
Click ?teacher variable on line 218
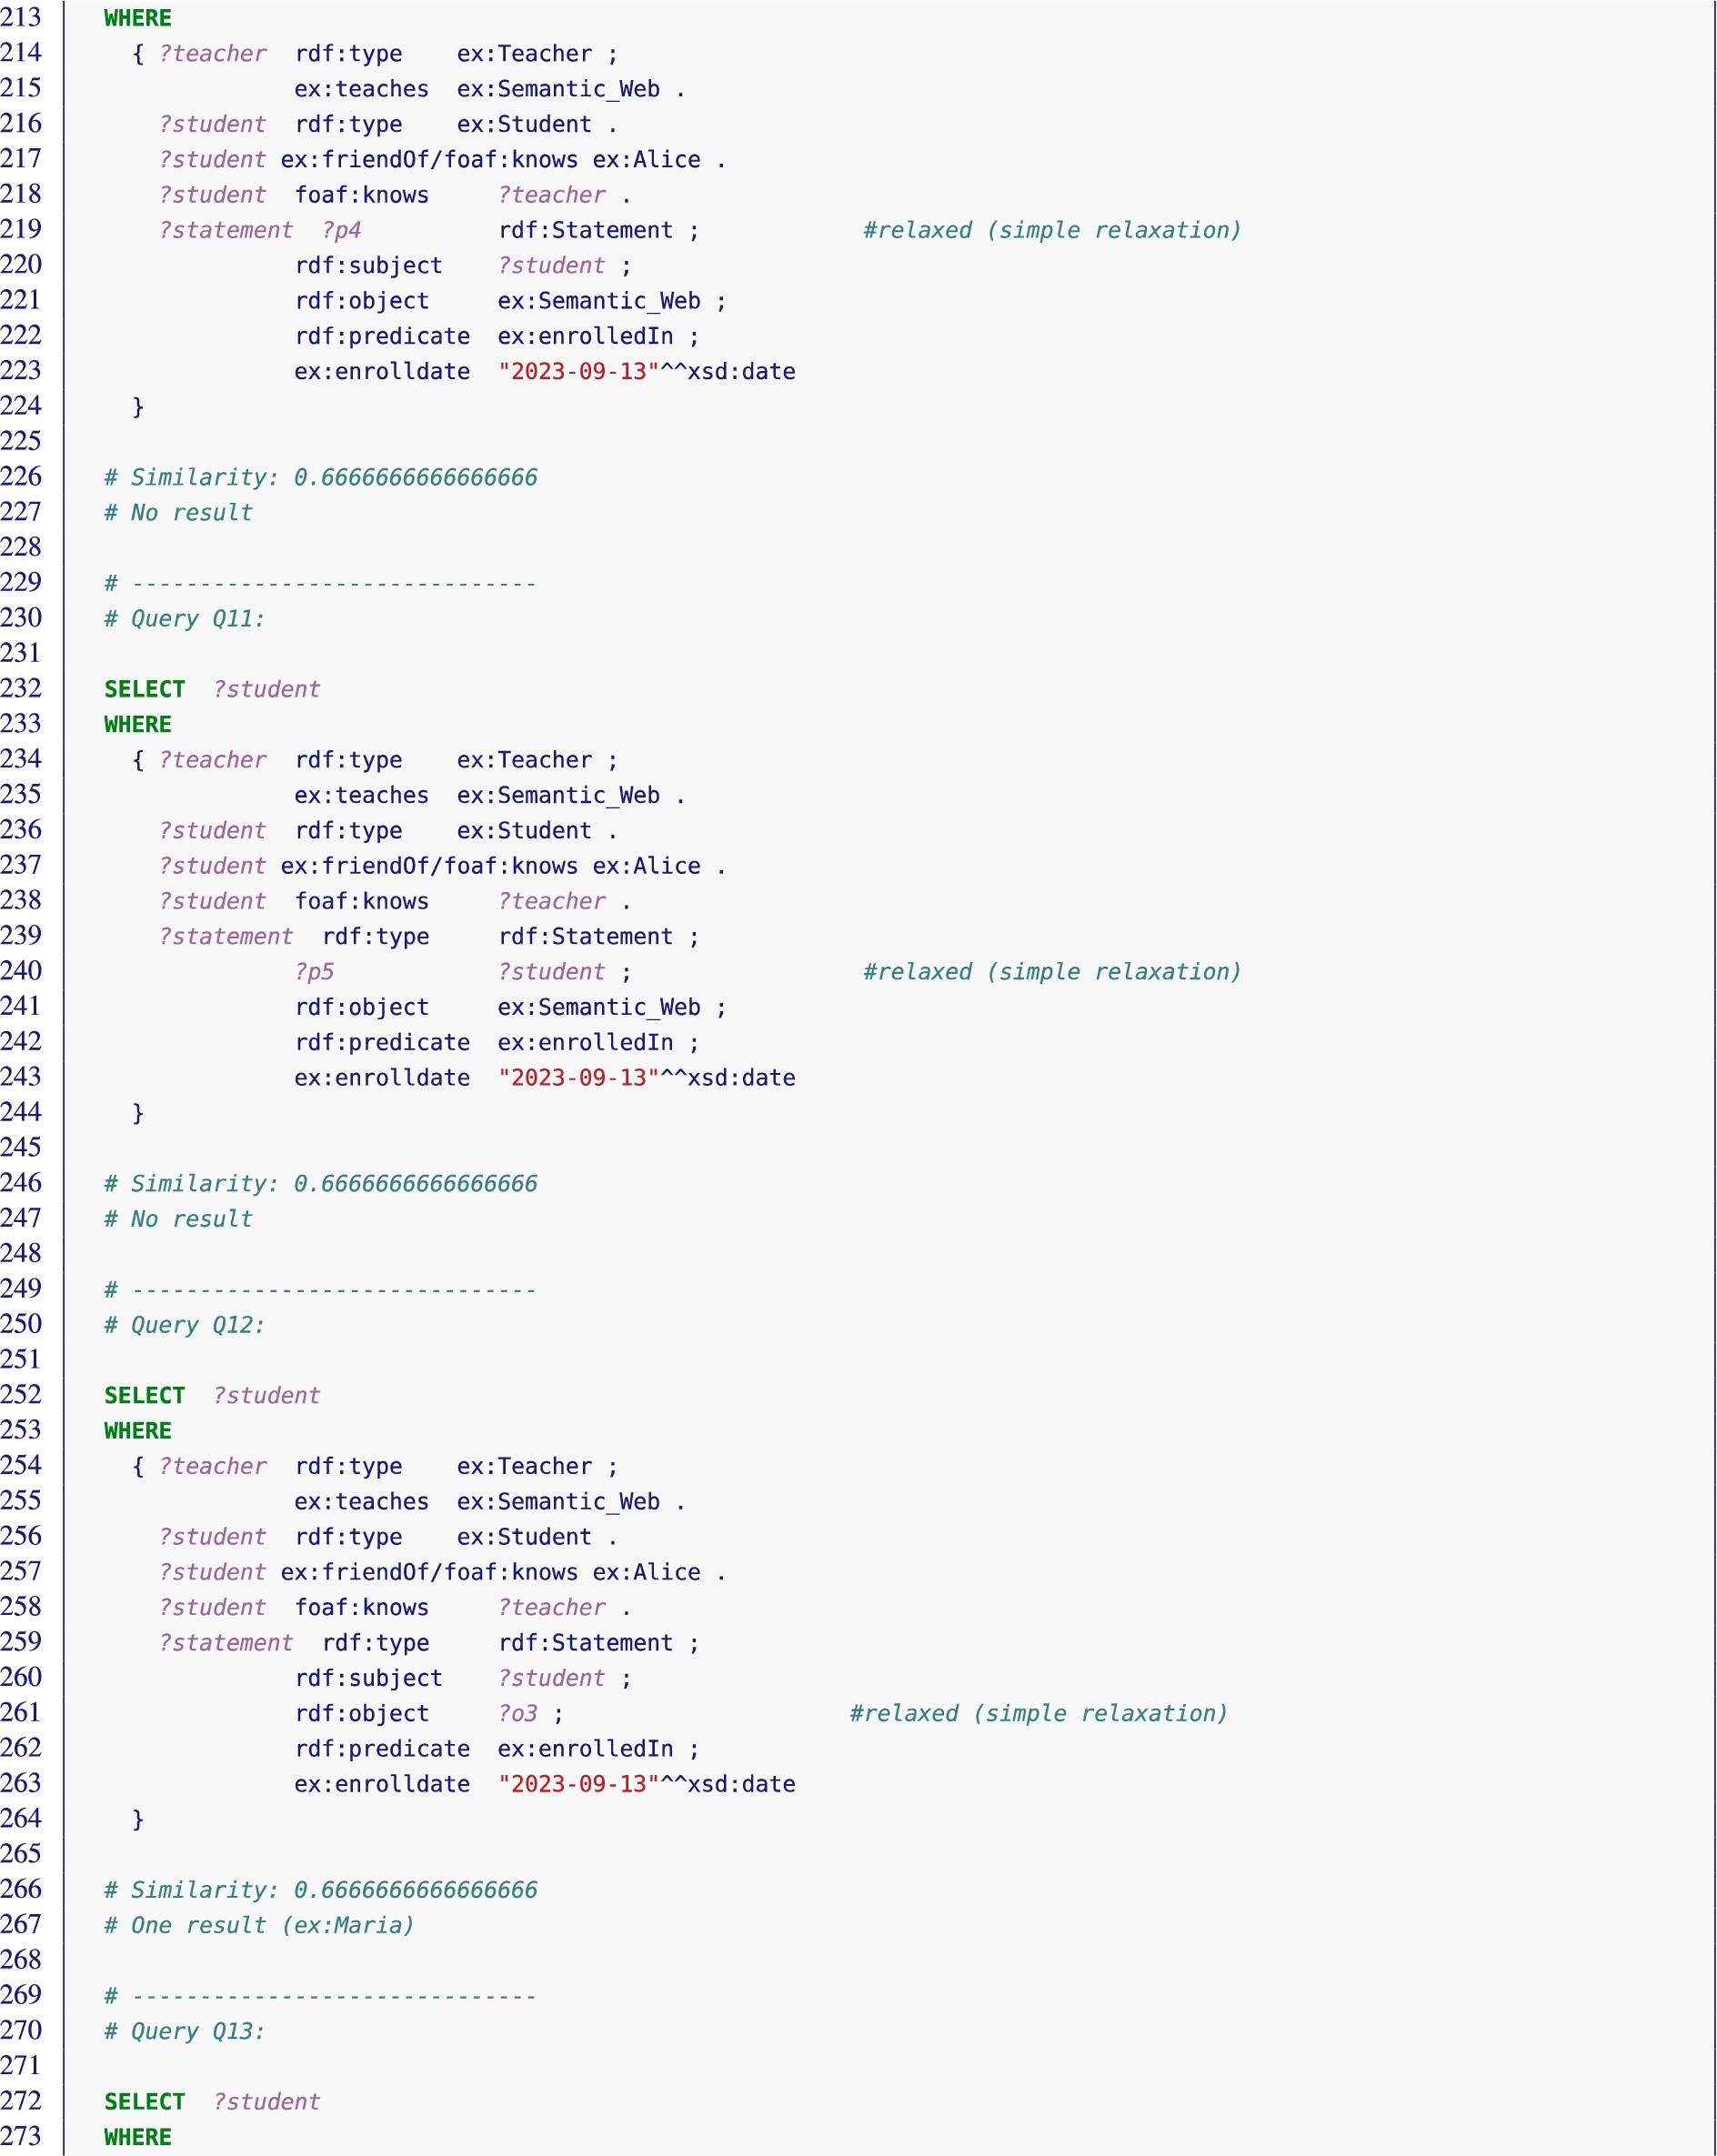pos(552,195)
